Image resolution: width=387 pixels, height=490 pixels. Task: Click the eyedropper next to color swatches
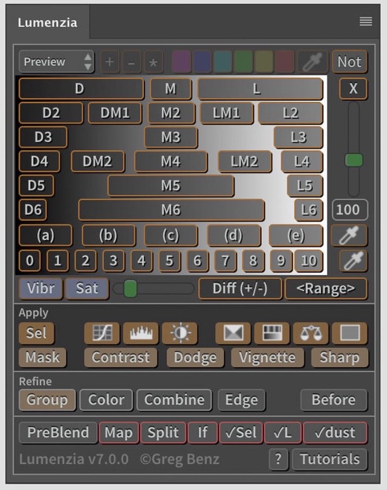[313, 62]
